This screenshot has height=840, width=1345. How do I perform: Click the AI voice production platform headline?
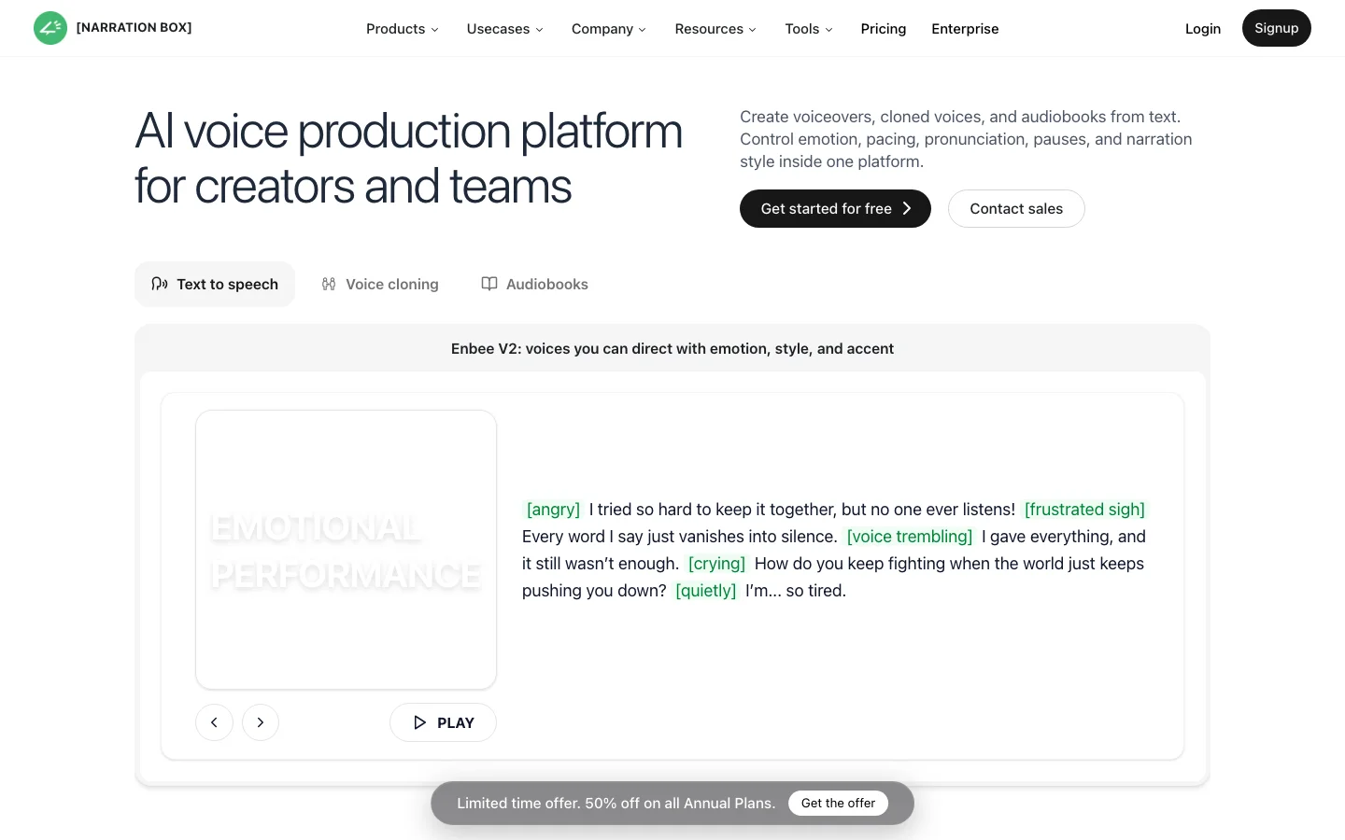[408, 159]
